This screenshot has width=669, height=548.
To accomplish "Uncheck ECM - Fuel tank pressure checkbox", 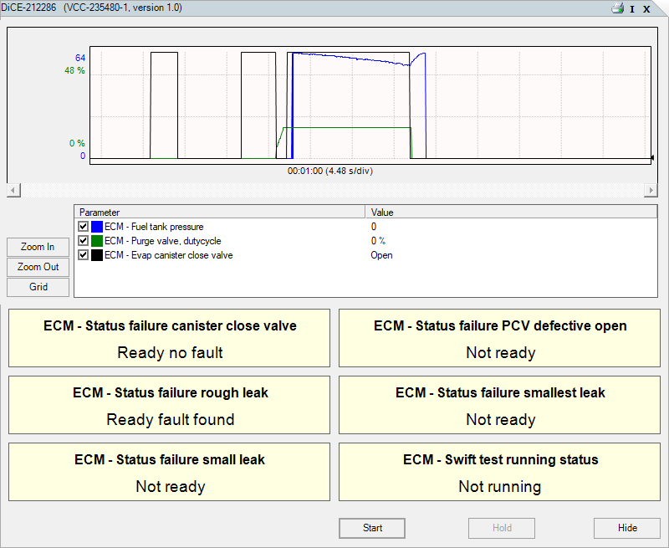I will pos(83,227).
